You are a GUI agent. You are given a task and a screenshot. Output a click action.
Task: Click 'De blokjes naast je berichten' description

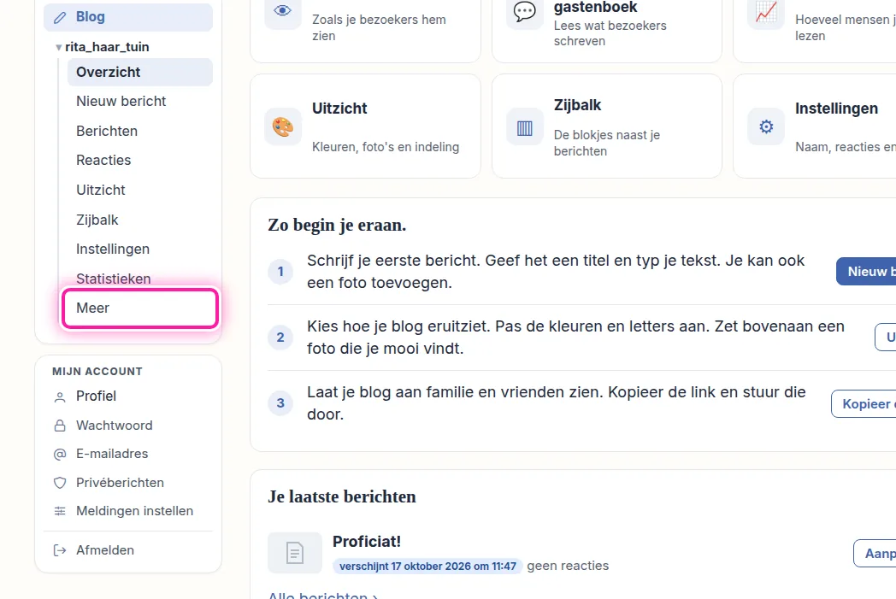[x=607, y=144]
